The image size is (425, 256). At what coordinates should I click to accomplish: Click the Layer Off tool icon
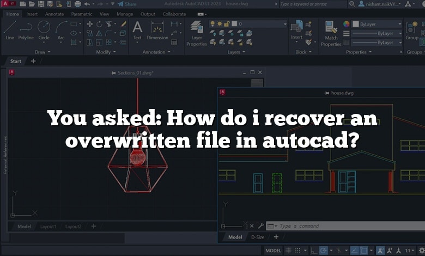212,33
